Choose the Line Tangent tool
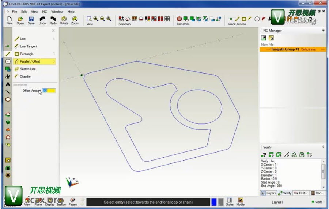This screenshot has width=329, height=209. click(28, 47)
